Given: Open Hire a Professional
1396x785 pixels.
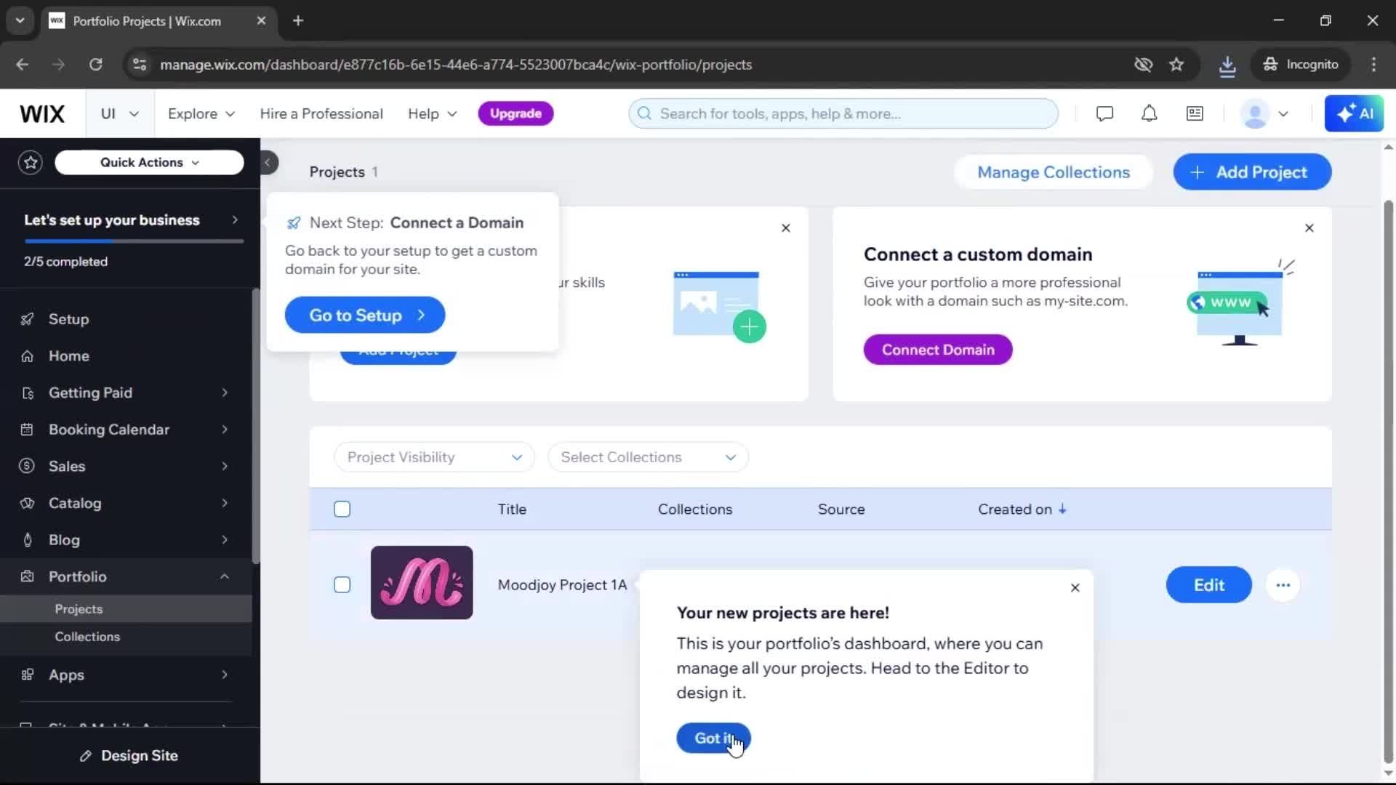Looking at the screenshot, I should [x=321, y=113].
